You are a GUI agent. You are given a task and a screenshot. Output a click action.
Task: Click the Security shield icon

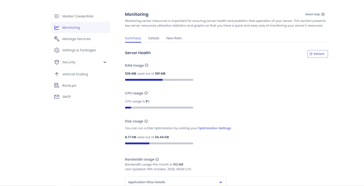pyautogui.click(x=57, y=62)
